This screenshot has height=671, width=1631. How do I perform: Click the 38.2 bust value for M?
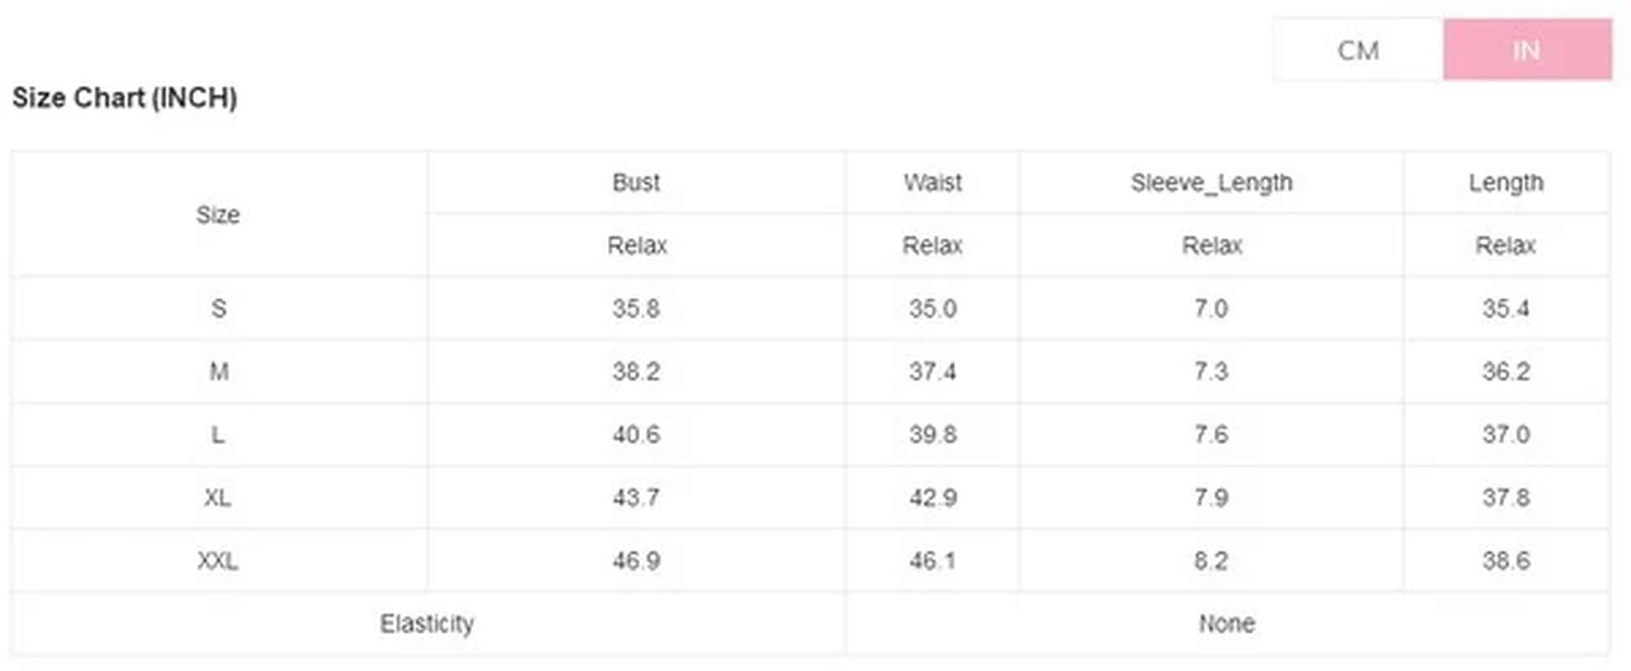coord(635,372)
